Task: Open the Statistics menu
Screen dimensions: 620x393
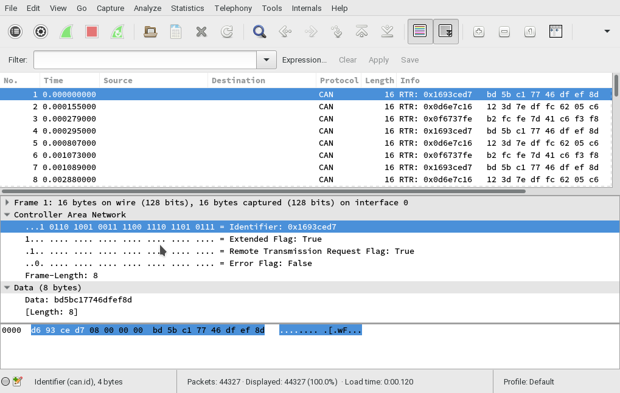Action: [x=187, y=8]
